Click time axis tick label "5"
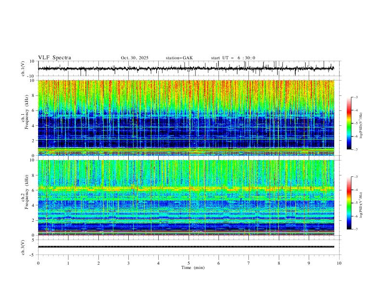The height and width of the screenshot is (295, 382). pyautogui.click(x=189, y=263)
